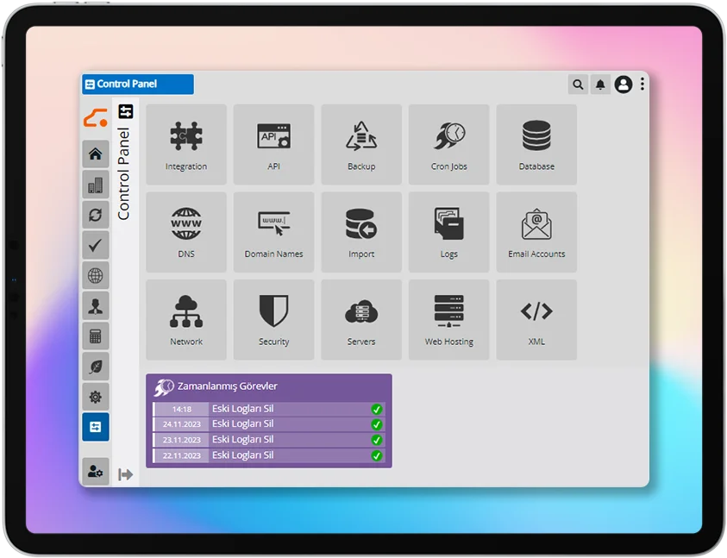Open the Backup tile
The image size is (727, 558).
click(x=361, y=144)
